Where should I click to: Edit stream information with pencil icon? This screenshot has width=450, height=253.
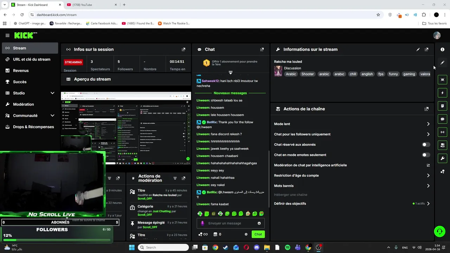click(x=418, y=50)
